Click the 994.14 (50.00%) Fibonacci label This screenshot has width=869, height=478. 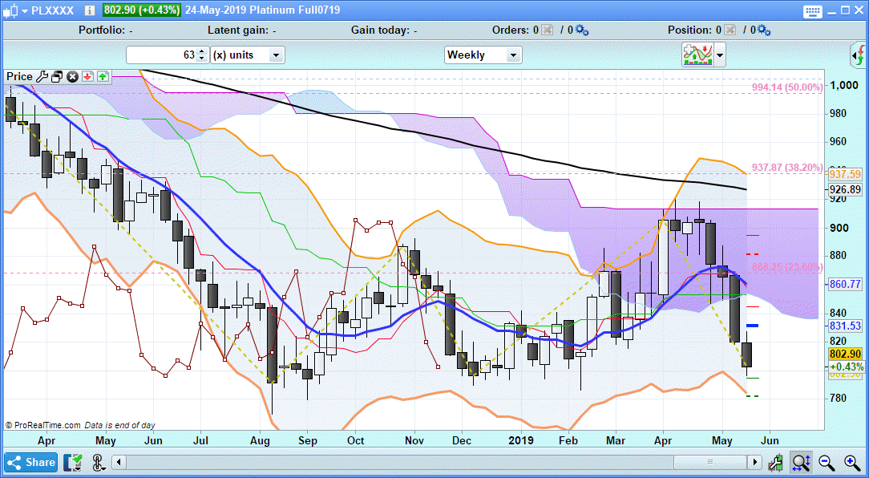[x=787, y=87]
